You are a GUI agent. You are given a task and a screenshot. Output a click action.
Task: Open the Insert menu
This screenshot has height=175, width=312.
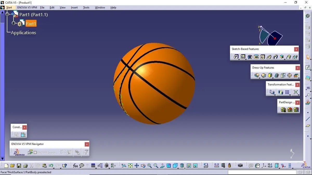(74, 8)
